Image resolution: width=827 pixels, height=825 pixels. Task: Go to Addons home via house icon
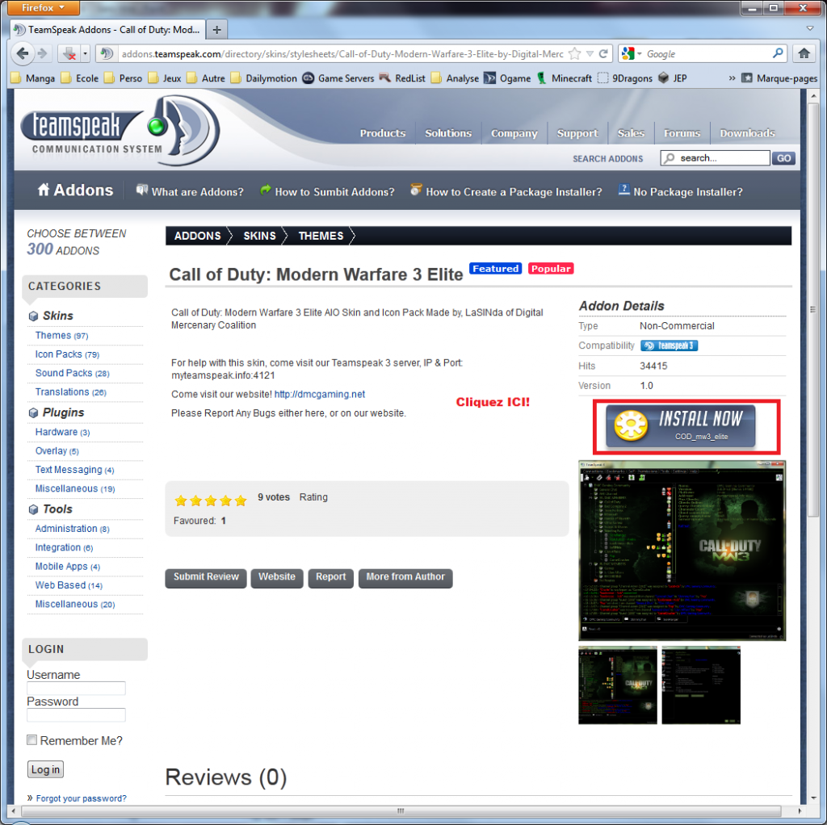pyautogui.click(x=44, y=189)
